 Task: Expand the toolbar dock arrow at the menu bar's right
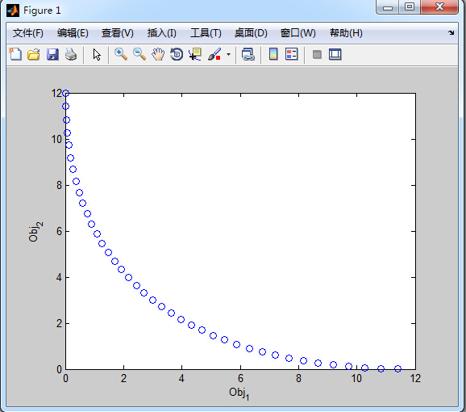click(451, 33)
